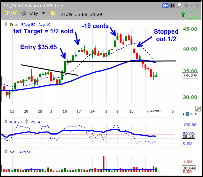This screenshot has width=203, height=177.
Task: Click the CHUY ticker symbol
Action: (x=10, y=13)
